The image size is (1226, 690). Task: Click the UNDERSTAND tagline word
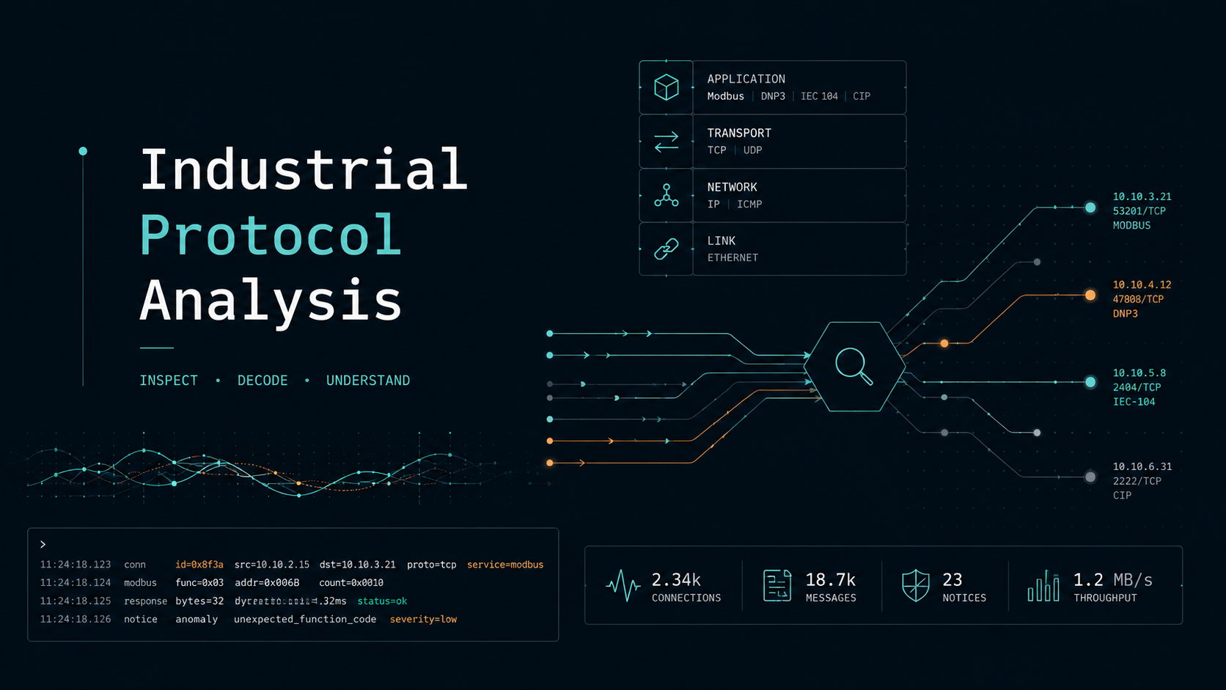point(368,381)
